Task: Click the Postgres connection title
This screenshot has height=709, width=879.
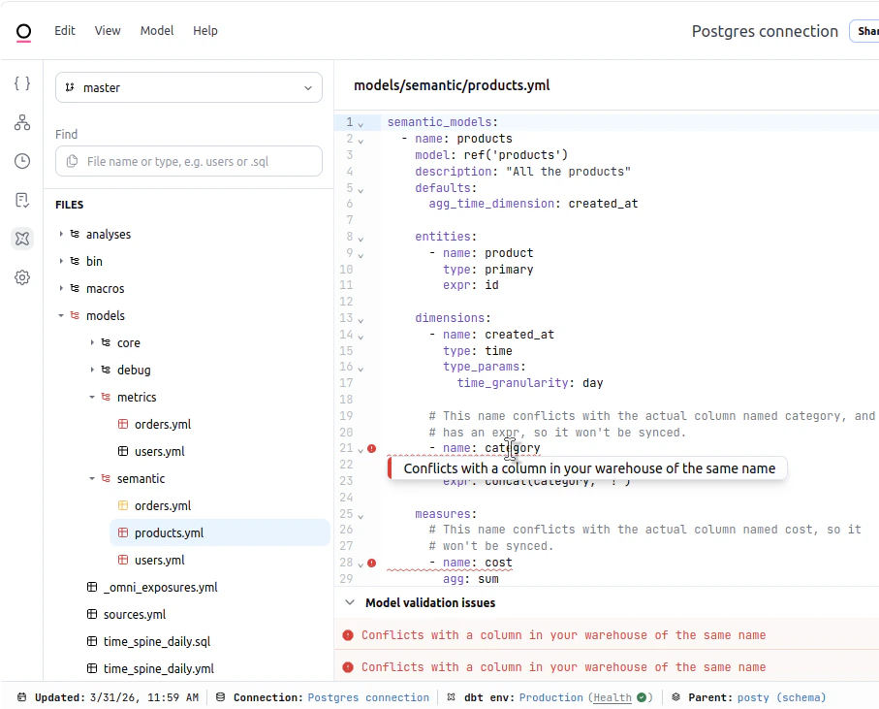Action: pyautogui.click(x=765, y=31)
